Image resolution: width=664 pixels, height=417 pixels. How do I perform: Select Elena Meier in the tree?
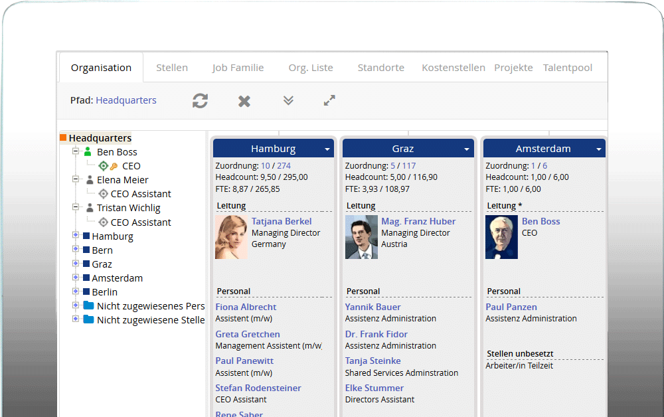tap(122, 180)
